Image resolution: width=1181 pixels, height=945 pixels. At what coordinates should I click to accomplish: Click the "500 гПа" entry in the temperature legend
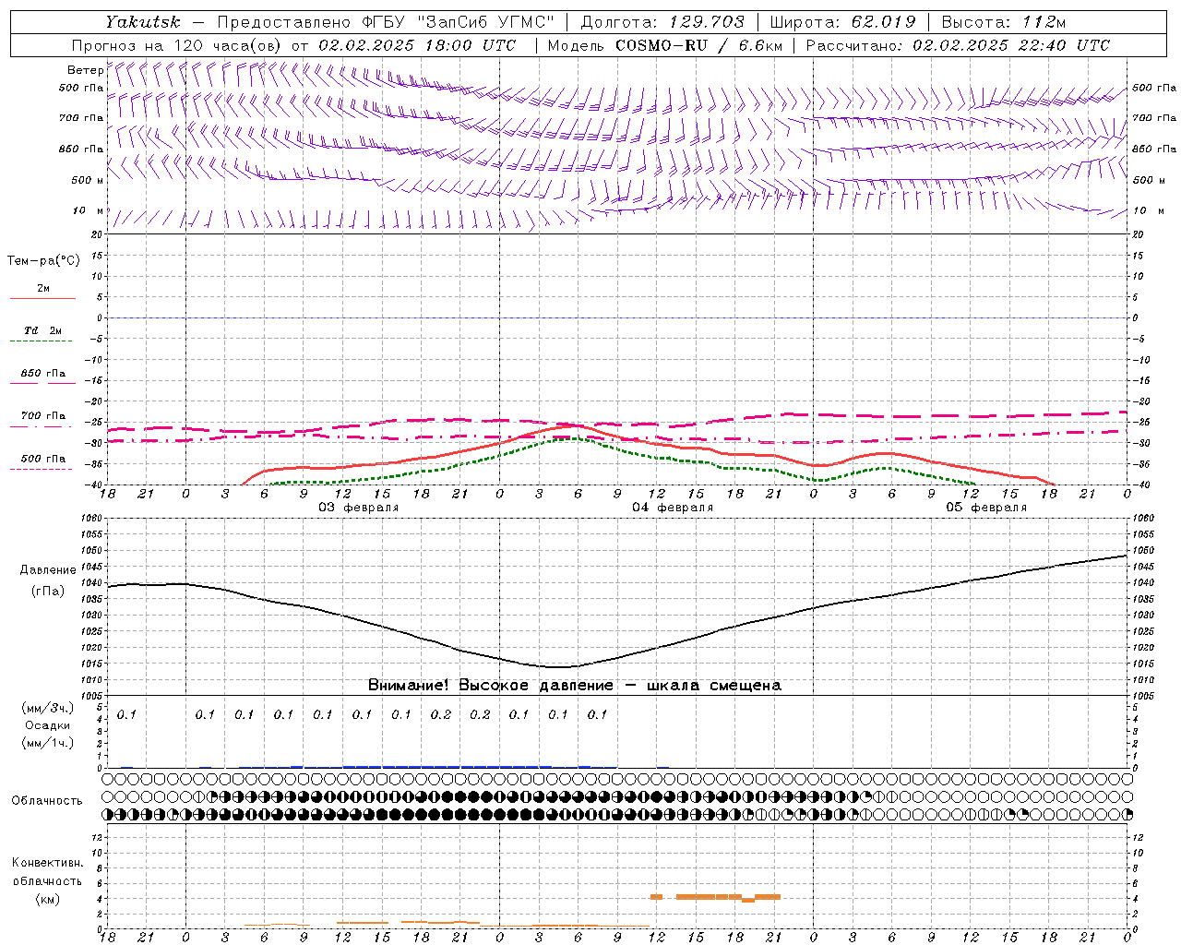(43, 459)
